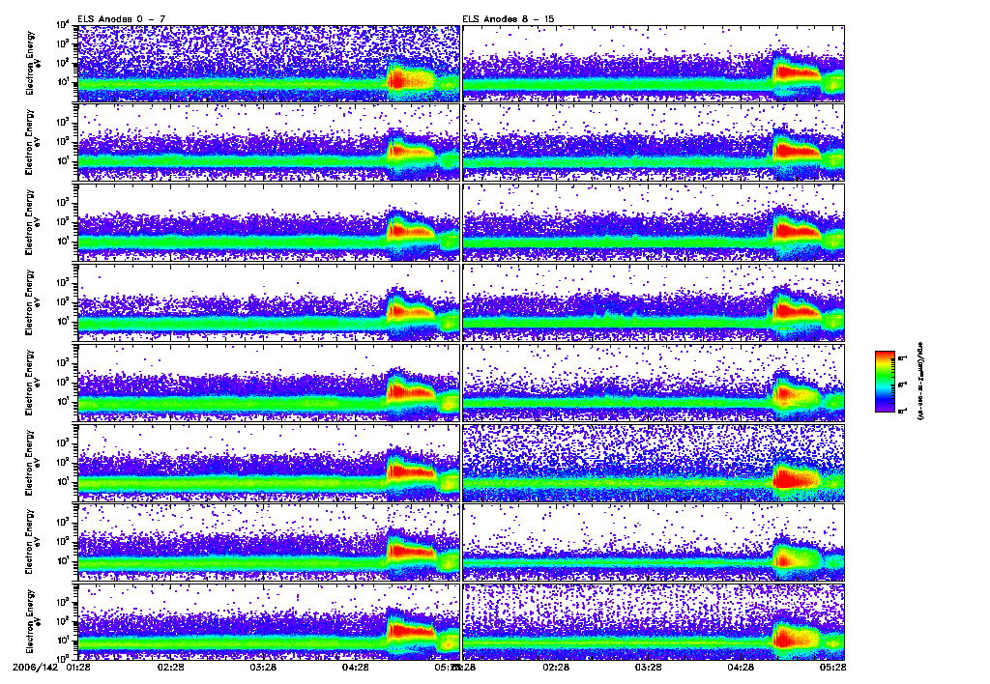Select the fifth spectrogram in Anodes 8 - 15 column
The width and height of the screenshot is (990, 684).
654,383
